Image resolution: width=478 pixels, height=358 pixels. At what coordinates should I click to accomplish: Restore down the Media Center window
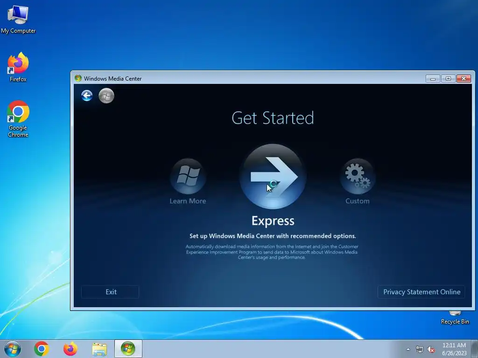[448, 78]
